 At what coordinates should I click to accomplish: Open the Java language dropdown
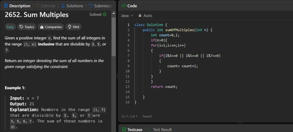pos(127,15)
